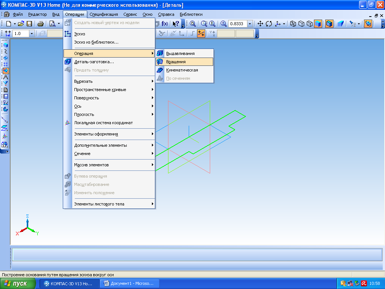Screen dimensions: 385x289
Task: Choose the Выдавливания operation
Action: 184,53
